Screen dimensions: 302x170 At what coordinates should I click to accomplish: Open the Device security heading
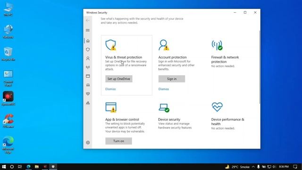pyautogui.click(x=169, y=119)
